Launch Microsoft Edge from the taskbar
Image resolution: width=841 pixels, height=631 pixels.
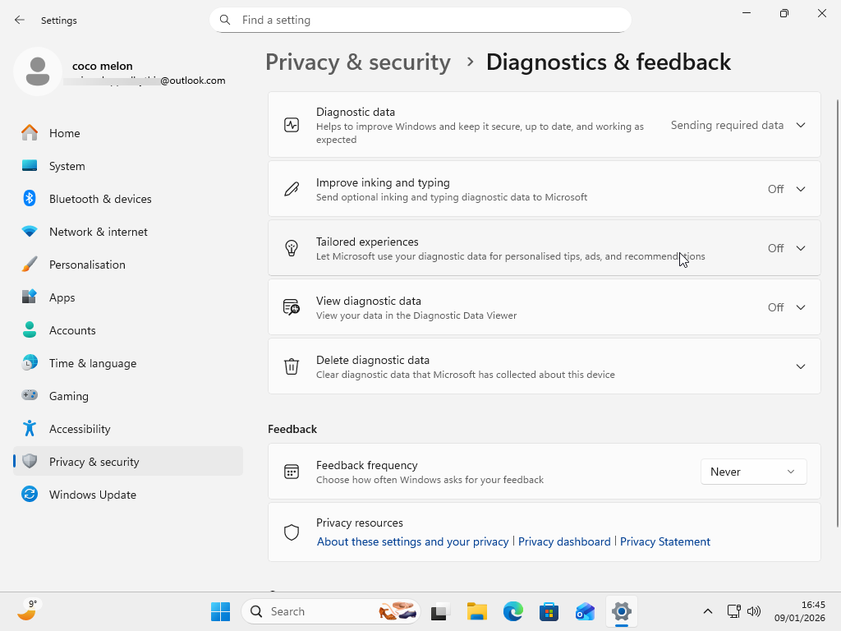pos(512,611)
